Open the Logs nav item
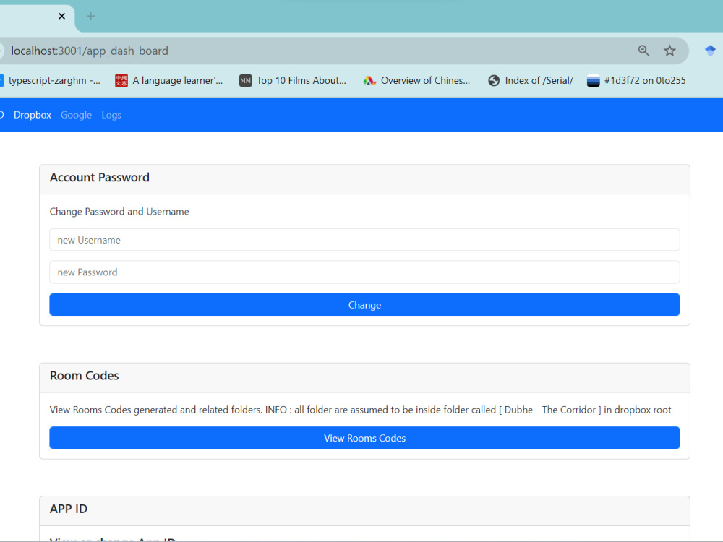 pos(111,115)
